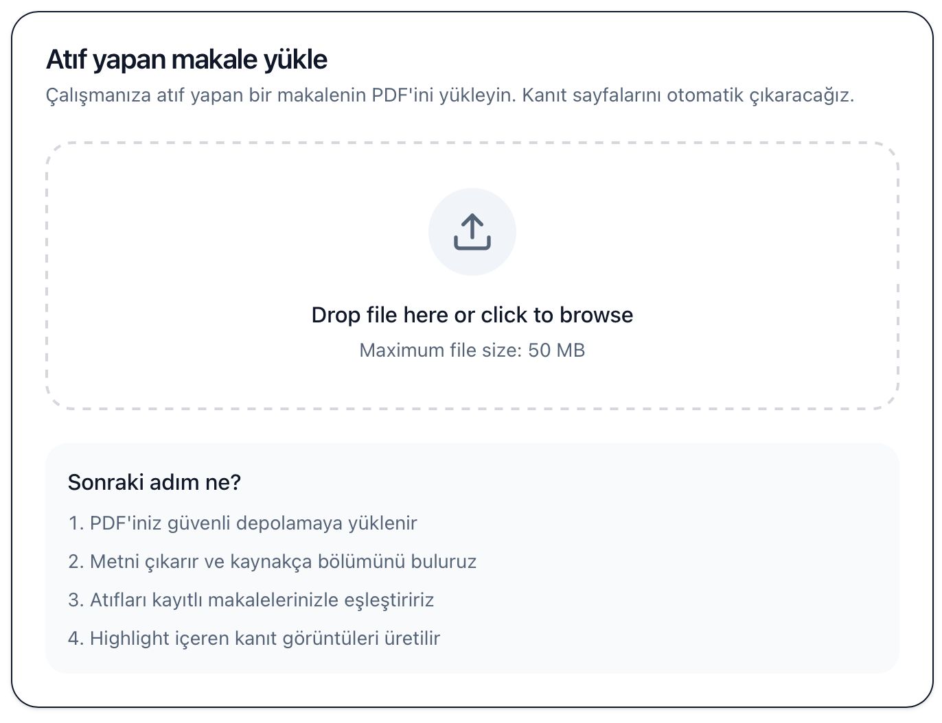Click 'Drop file here or click to browse'
The image size is (942, 723).
pos(472,315)
